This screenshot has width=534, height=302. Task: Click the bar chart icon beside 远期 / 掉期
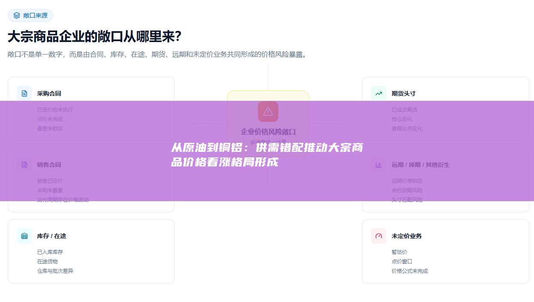coord(379,165)
